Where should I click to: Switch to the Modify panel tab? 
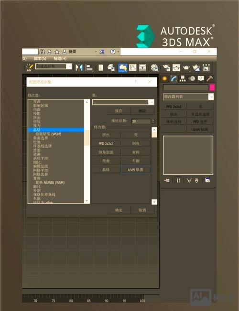(x=174, y=79)
